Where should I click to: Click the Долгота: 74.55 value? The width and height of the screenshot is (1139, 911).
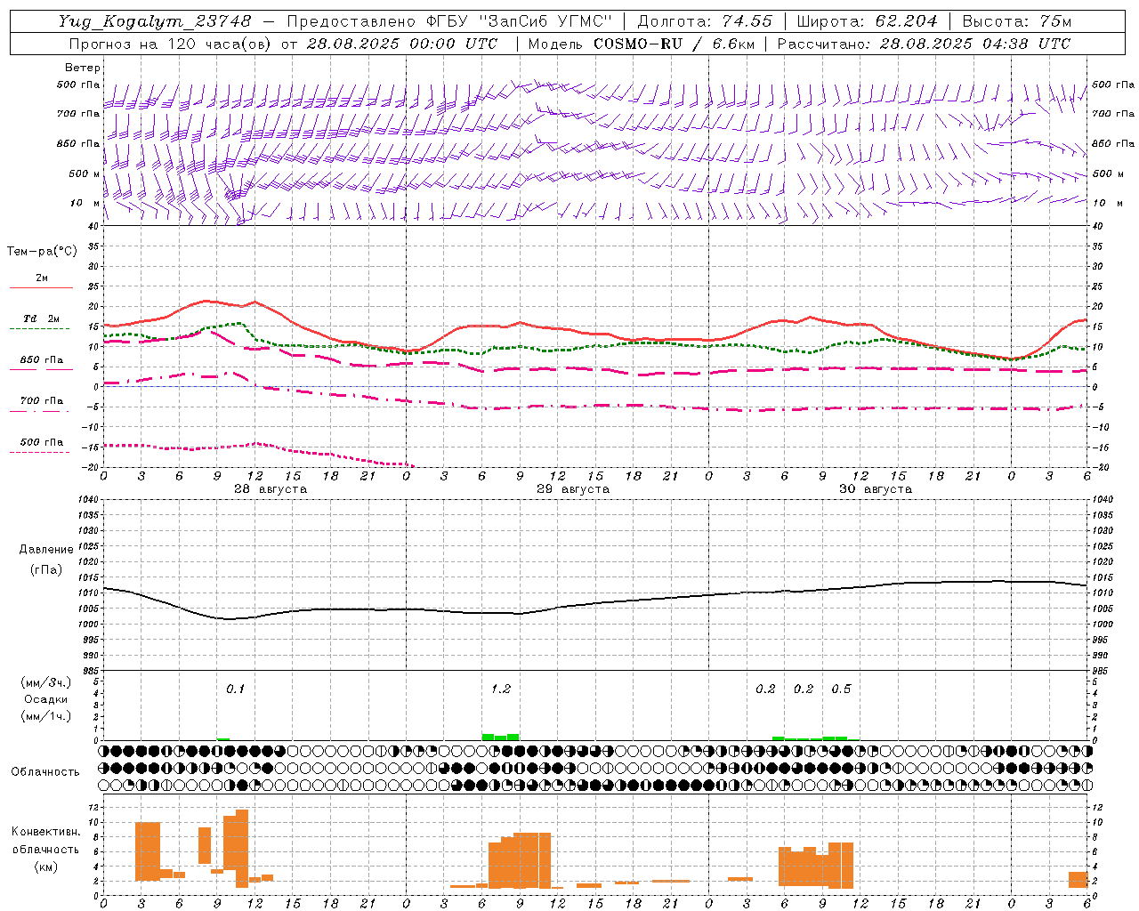pyautogui.click(x=705, y=21)
